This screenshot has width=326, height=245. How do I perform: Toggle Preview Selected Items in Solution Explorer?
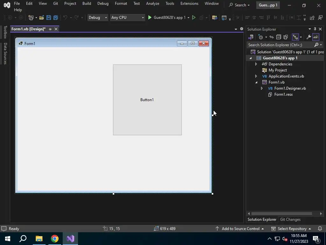point(316,37)
